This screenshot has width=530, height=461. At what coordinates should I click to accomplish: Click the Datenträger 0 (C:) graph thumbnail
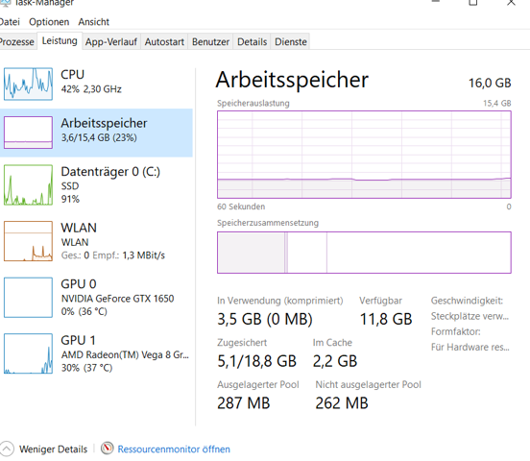(x=29, y=185)
